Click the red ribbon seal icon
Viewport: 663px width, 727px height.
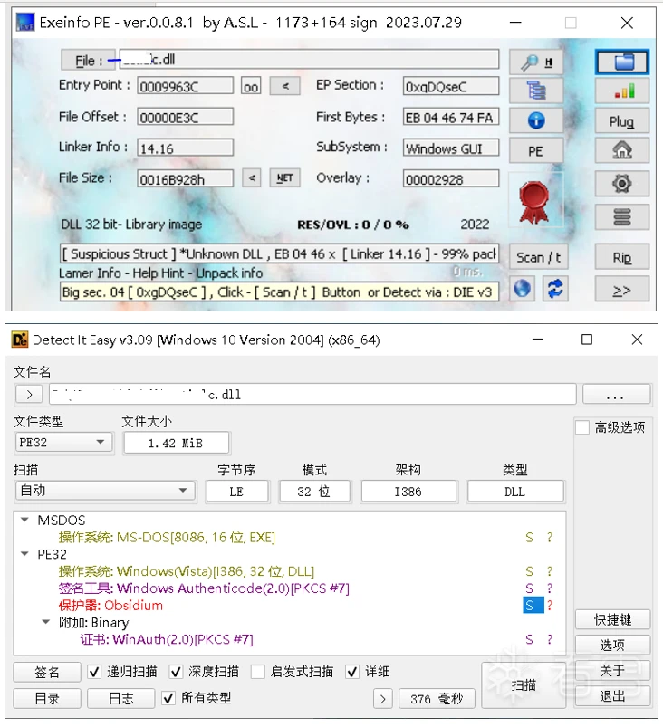pos(534,201)
